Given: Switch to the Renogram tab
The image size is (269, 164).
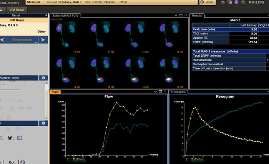Looking at the screenshot, I should [178, 92].
